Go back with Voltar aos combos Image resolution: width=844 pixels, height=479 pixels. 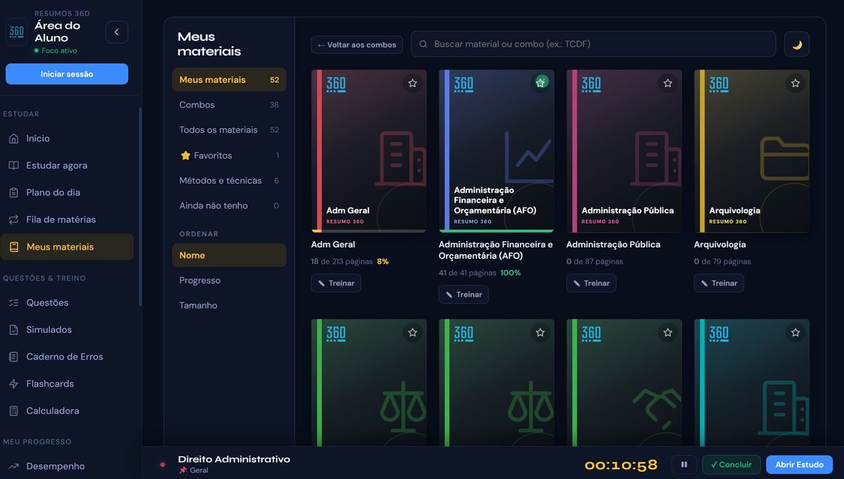pos(357,44)
